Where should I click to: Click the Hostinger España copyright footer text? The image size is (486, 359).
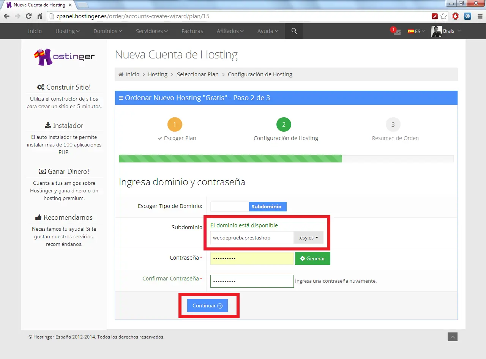96,337
